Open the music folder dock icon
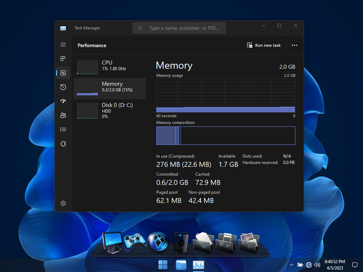This screenshot has height=272, width=363. 226,243
